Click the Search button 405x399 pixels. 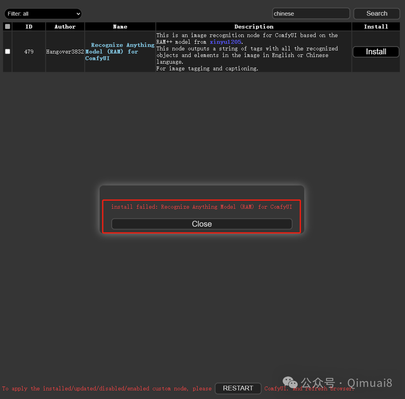click(x=376, y=13)
